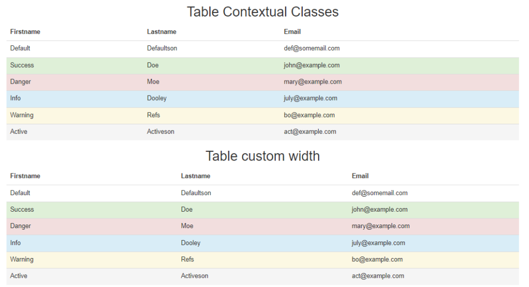
Task: Click the Refs cell in the first table
Action: point(153,115)
